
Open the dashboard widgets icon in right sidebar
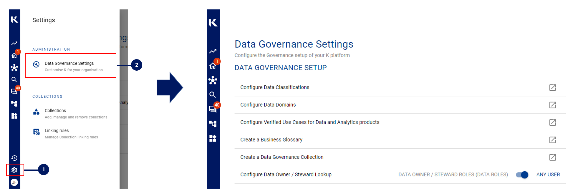click(213, 138)
